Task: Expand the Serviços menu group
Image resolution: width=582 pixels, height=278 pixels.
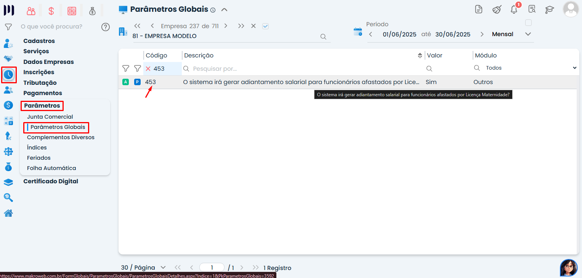Action: click(x=36, y=51)
